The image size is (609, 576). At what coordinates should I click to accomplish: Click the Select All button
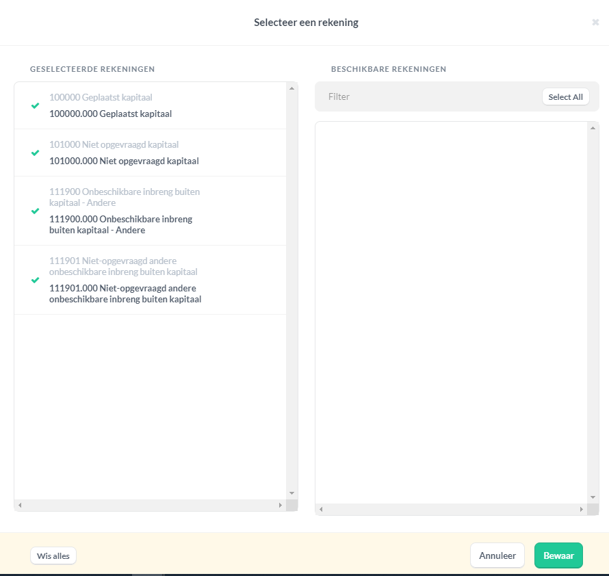565,96
